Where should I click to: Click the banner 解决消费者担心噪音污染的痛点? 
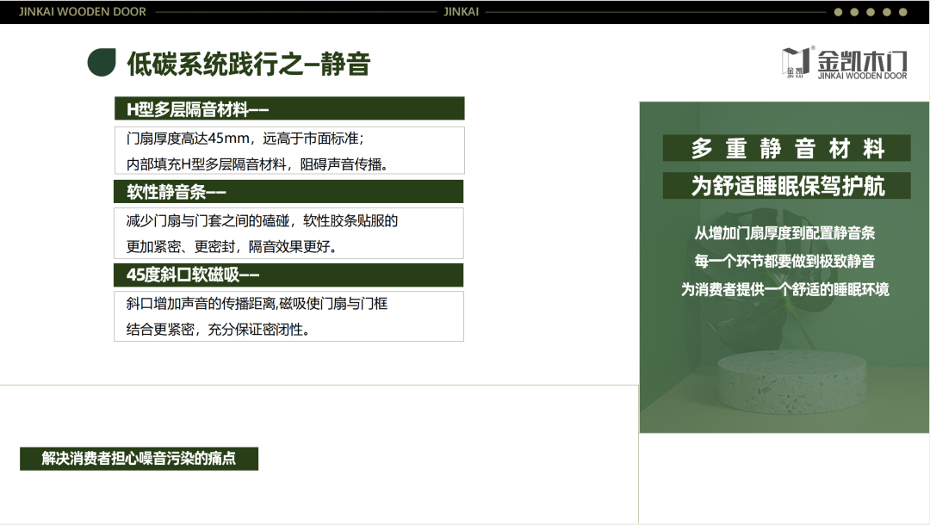click(x=139, y=459)
